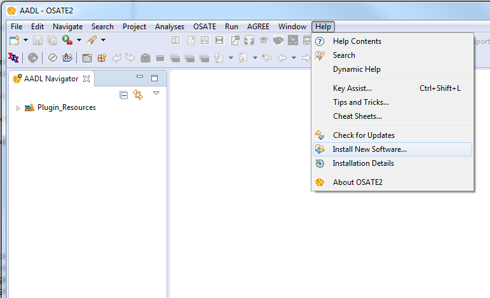
Task: Open the flashlight Search dropdown arrow
Action: (x=103, y=40)
